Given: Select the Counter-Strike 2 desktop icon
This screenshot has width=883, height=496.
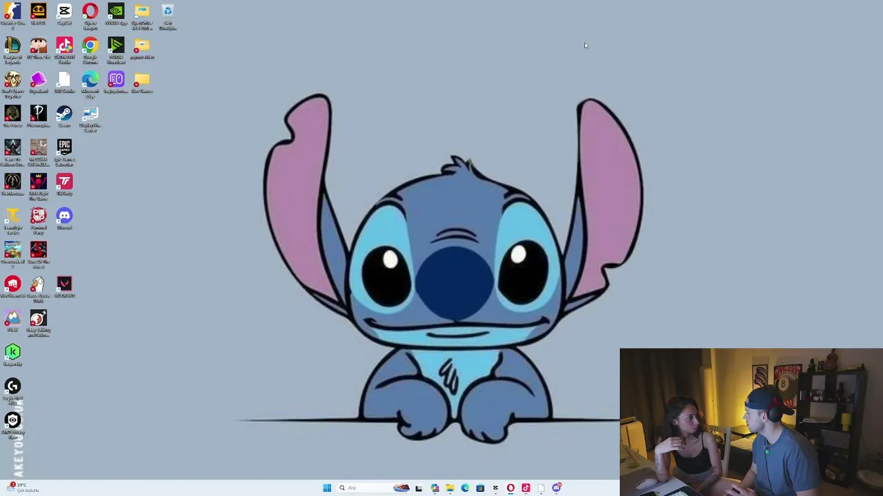Looking at the screenshot, I should 12,17.
